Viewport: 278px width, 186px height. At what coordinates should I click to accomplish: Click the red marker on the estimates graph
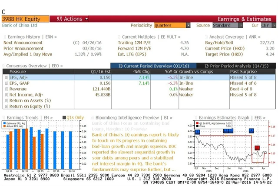click(257, 148)
